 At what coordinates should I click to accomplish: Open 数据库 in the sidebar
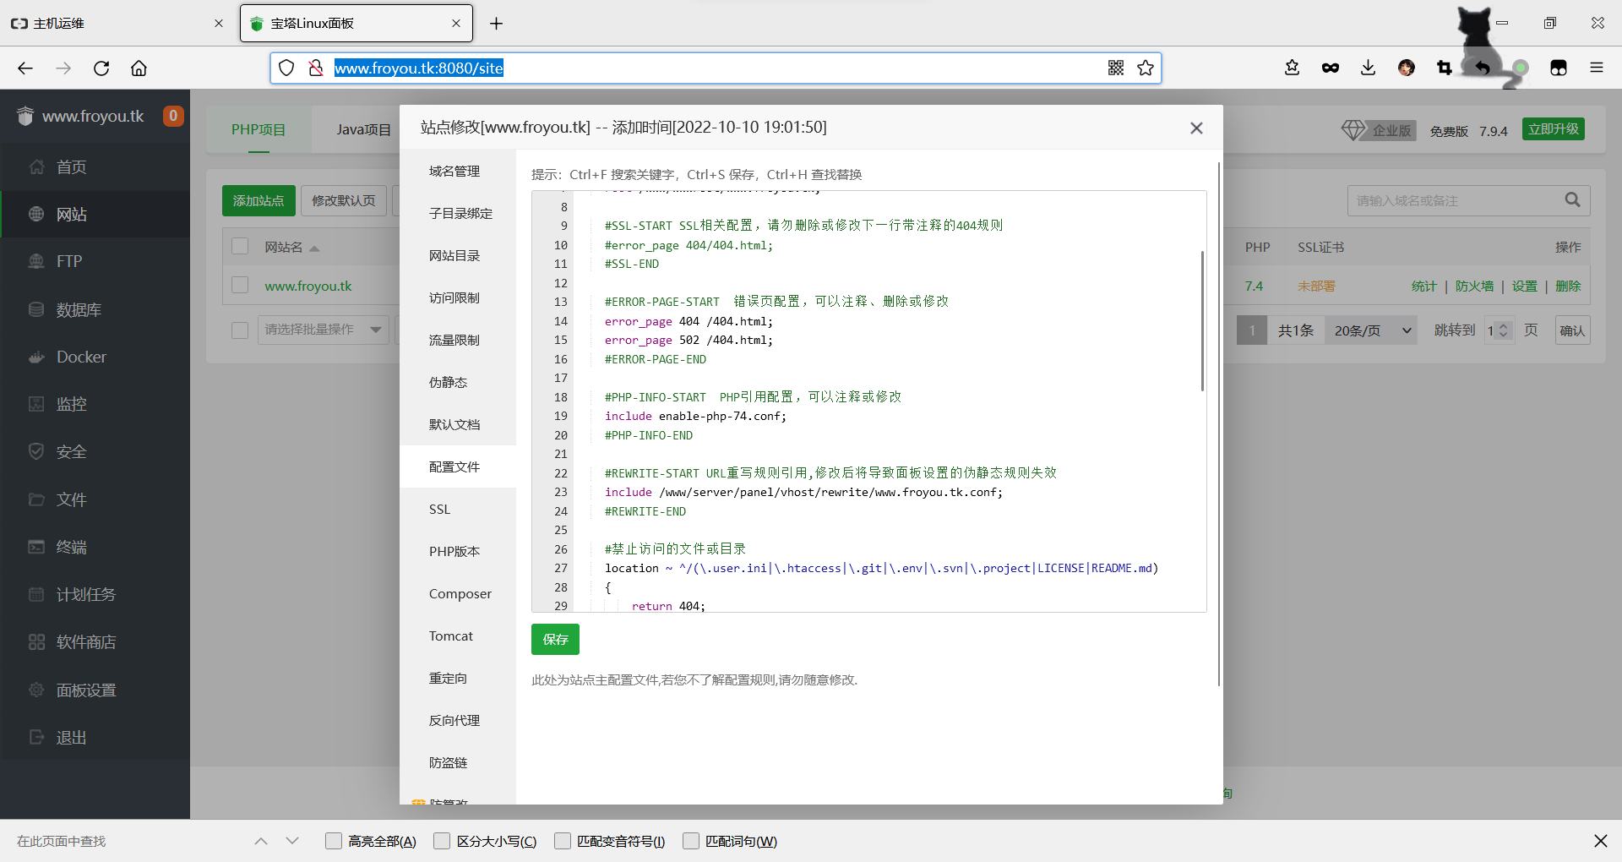[95, 309]
